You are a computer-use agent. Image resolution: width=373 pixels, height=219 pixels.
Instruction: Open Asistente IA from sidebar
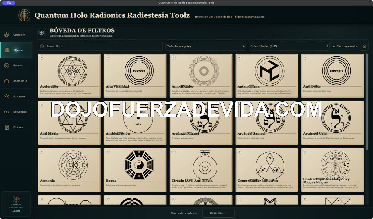(16, 81)
